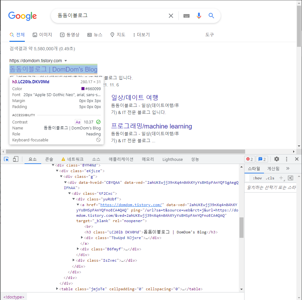Click the horizontal scrollbar right arrow
302x300 pixels.
pos(294,151)
